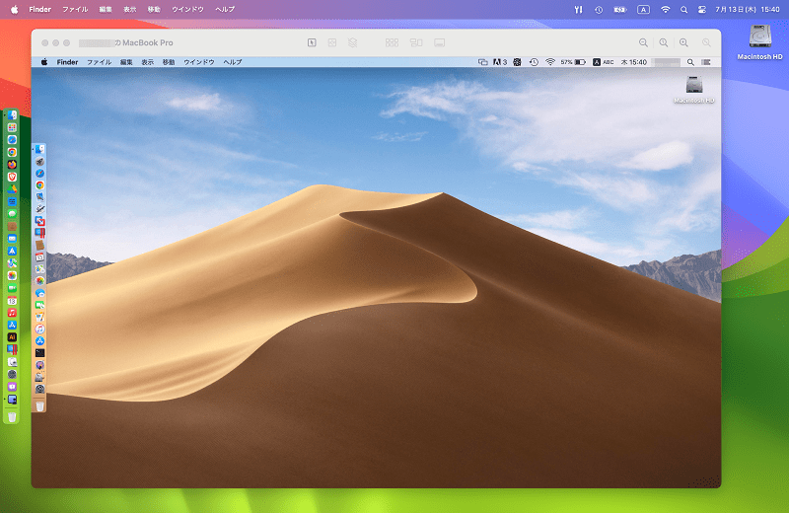Open remote Mac's ヘルプ menu

(x=233, y=62)
